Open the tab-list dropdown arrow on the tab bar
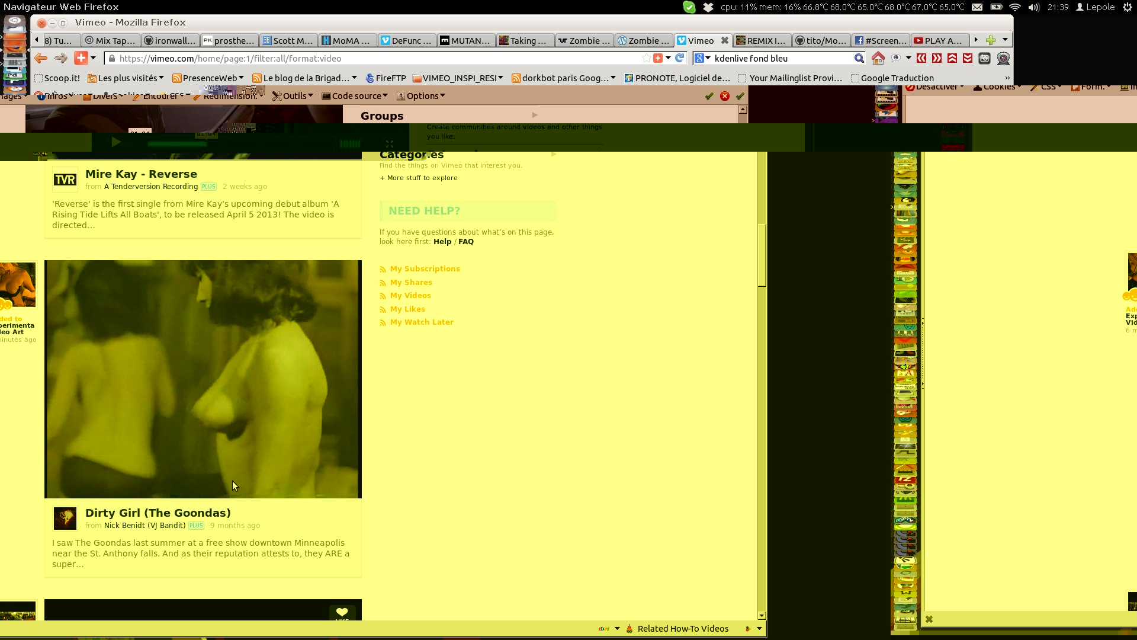 coord(1005,40)
